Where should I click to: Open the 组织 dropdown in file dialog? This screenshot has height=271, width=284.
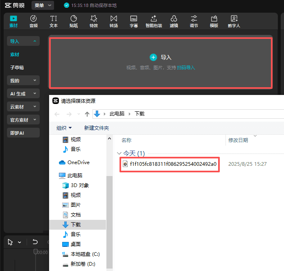click(64, 128)
